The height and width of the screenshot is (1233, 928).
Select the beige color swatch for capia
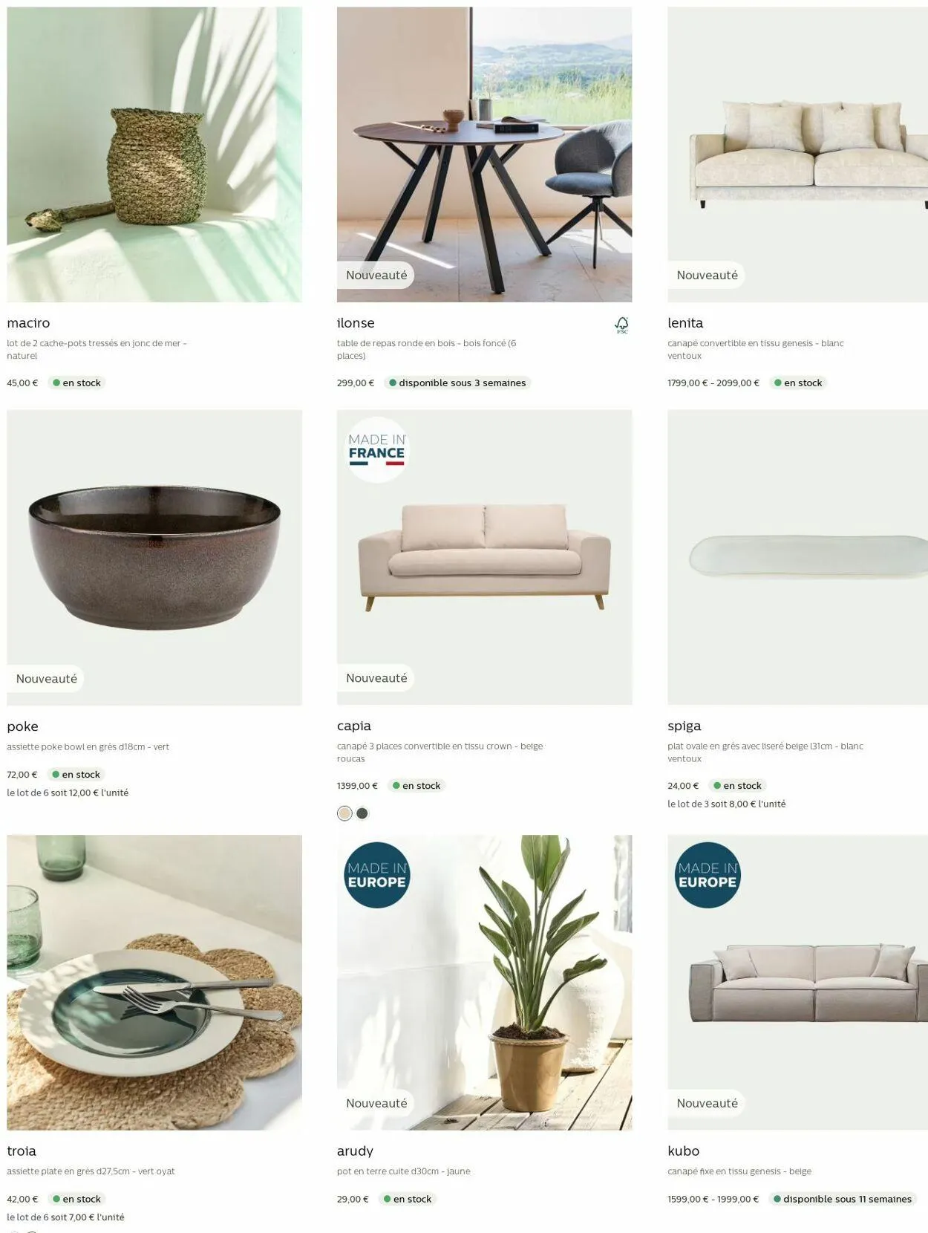pos(344,813)
